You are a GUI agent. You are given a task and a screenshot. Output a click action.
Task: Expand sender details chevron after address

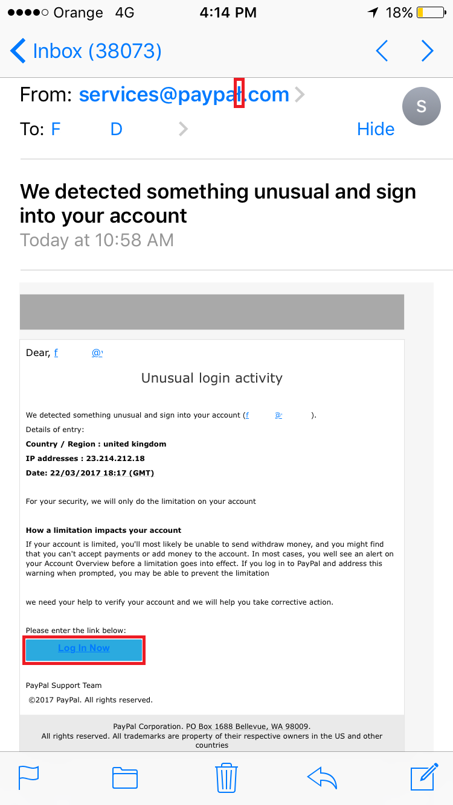coord(300,95)
